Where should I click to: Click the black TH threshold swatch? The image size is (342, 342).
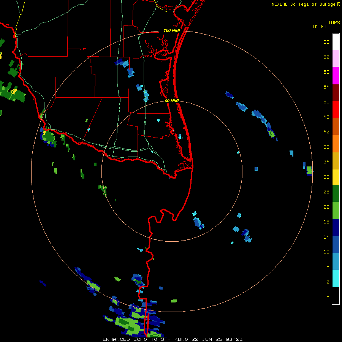point(336,296)
